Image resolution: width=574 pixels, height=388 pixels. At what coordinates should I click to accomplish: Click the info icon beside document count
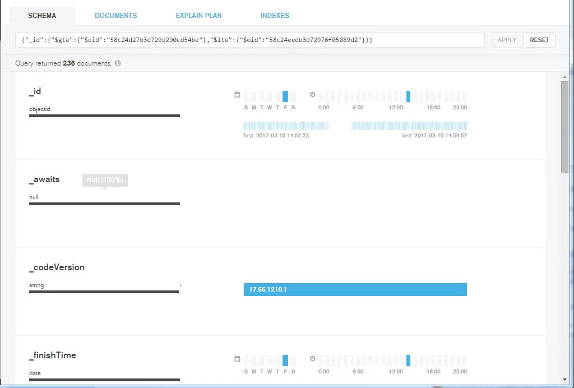[x=118, y=63]
